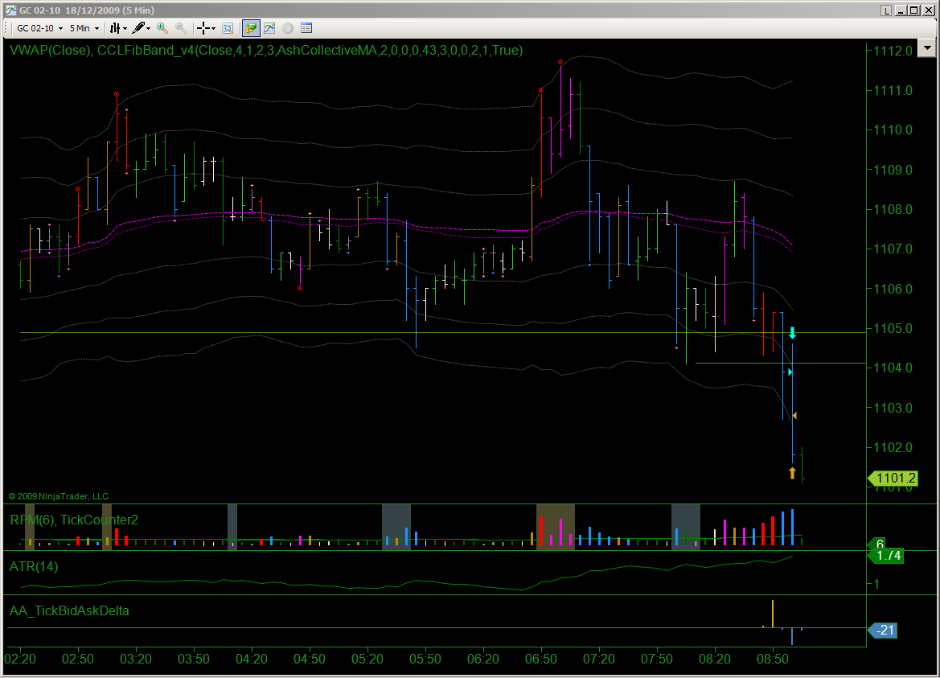
Task: Click the AA_TickBidAskDelta panel label
Action: tap(69, 611)
